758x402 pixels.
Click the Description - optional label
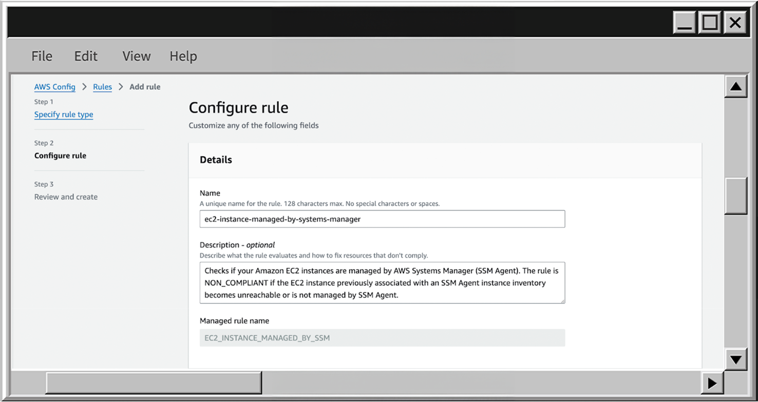tap(237, 245)
